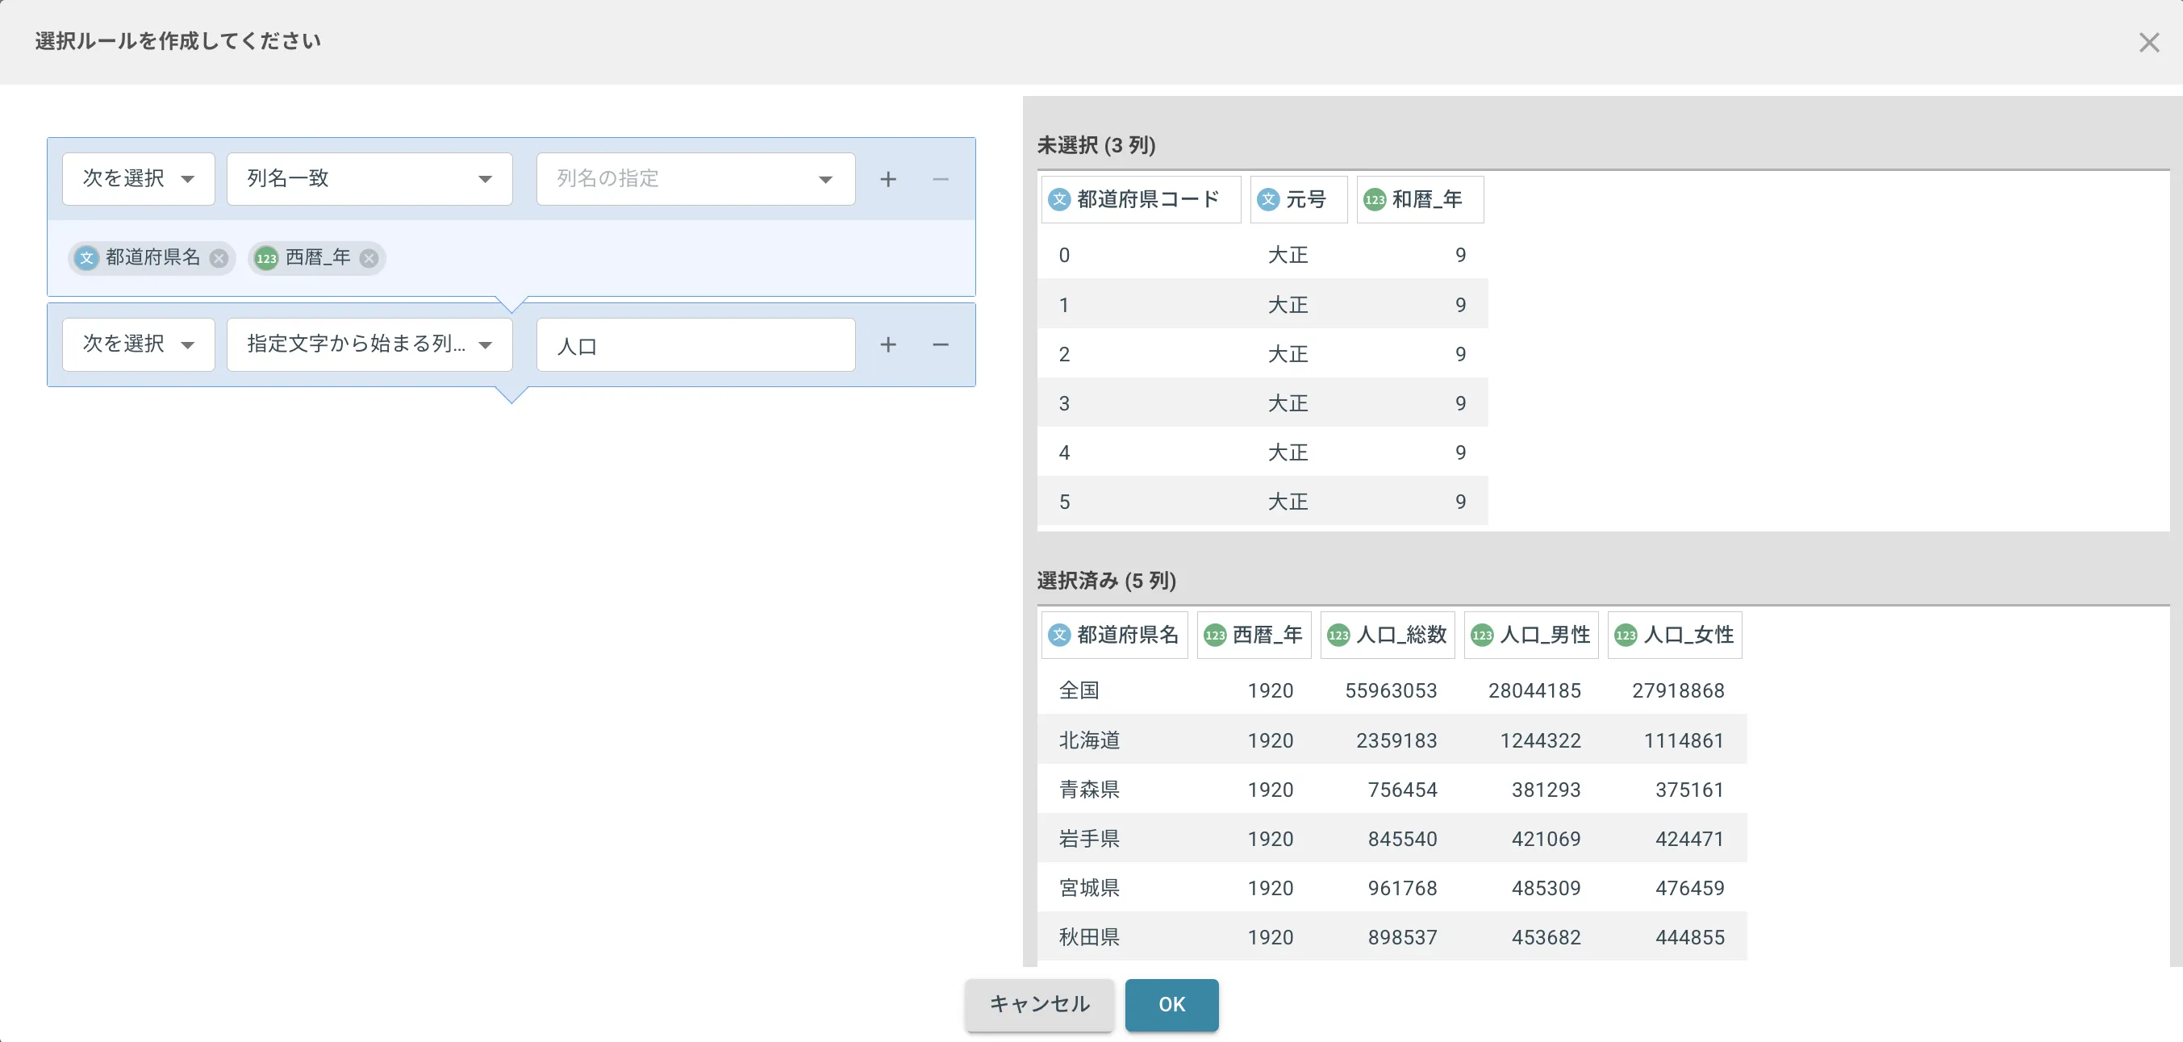Click type icon of 都道府県コード column
2183x1042 pixels.
coord(1059,199)
